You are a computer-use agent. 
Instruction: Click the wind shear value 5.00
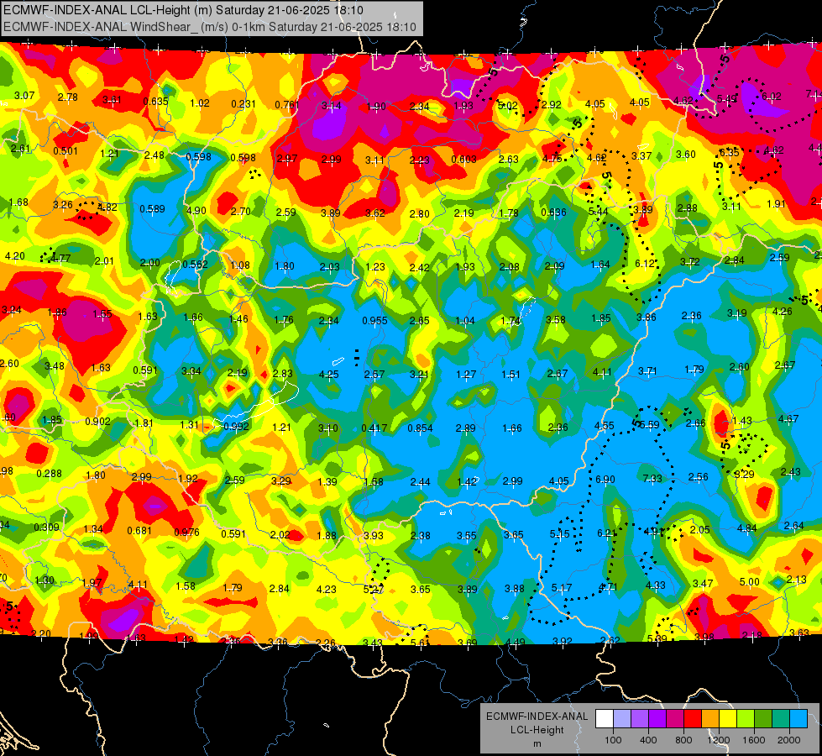click(749, 581)
